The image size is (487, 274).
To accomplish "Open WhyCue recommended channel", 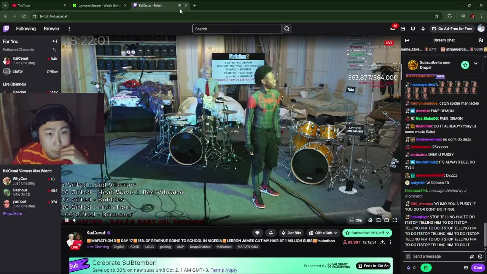I will 30,181.
